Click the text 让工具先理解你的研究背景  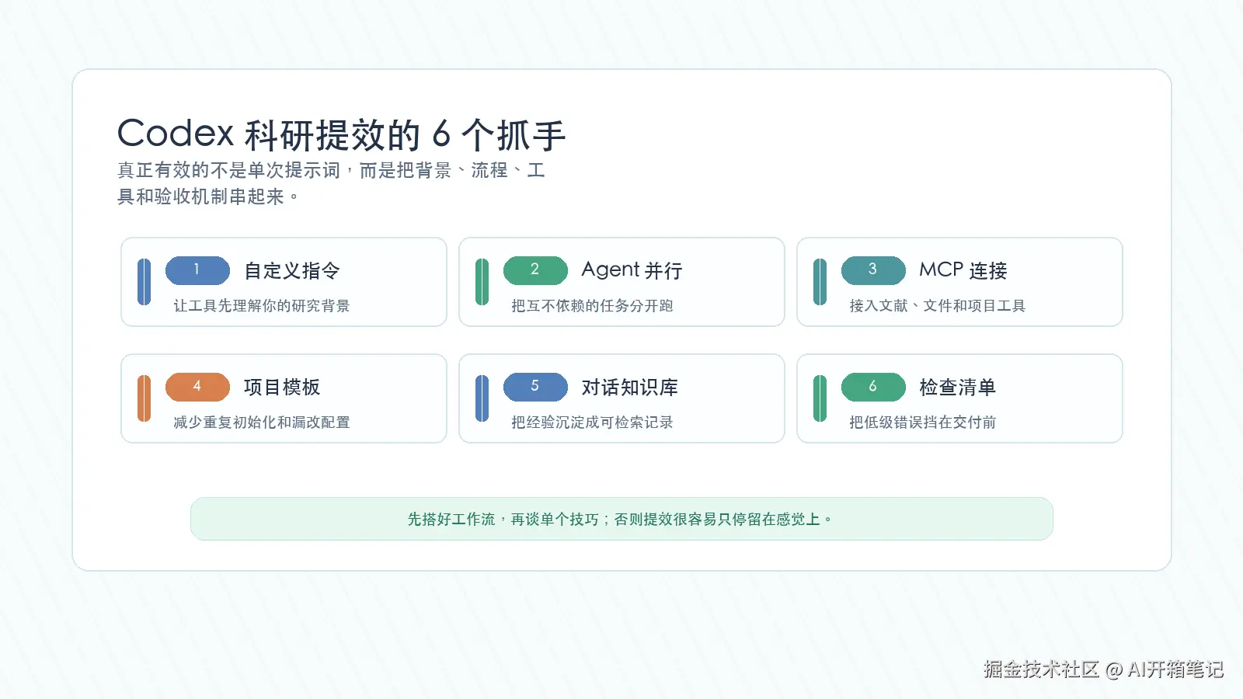262,306
